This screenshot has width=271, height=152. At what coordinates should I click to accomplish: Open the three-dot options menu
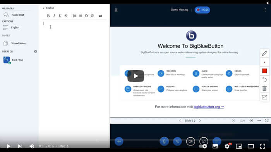click(265, 10)
